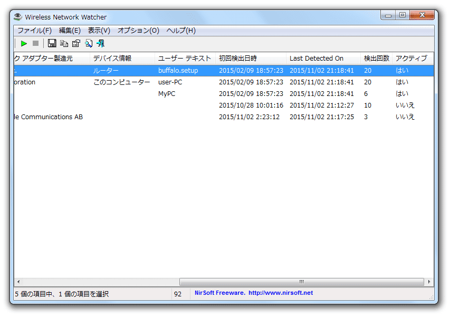Click the status bar value 92
The width and height of the screenshot is (450, 318).
pos(178,294)
